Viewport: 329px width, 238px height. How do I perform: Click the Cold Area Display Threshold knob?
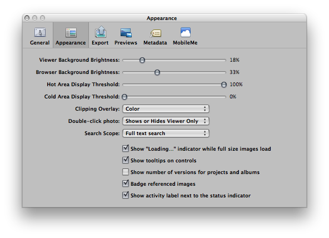point(124,97)
